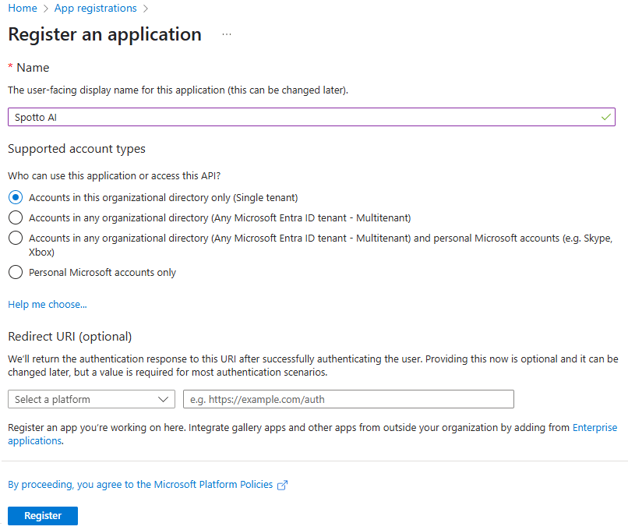Viewport: 628px width, 530px height.
Task: Click the Register an application page heading
Action: (x=104, y=35)
